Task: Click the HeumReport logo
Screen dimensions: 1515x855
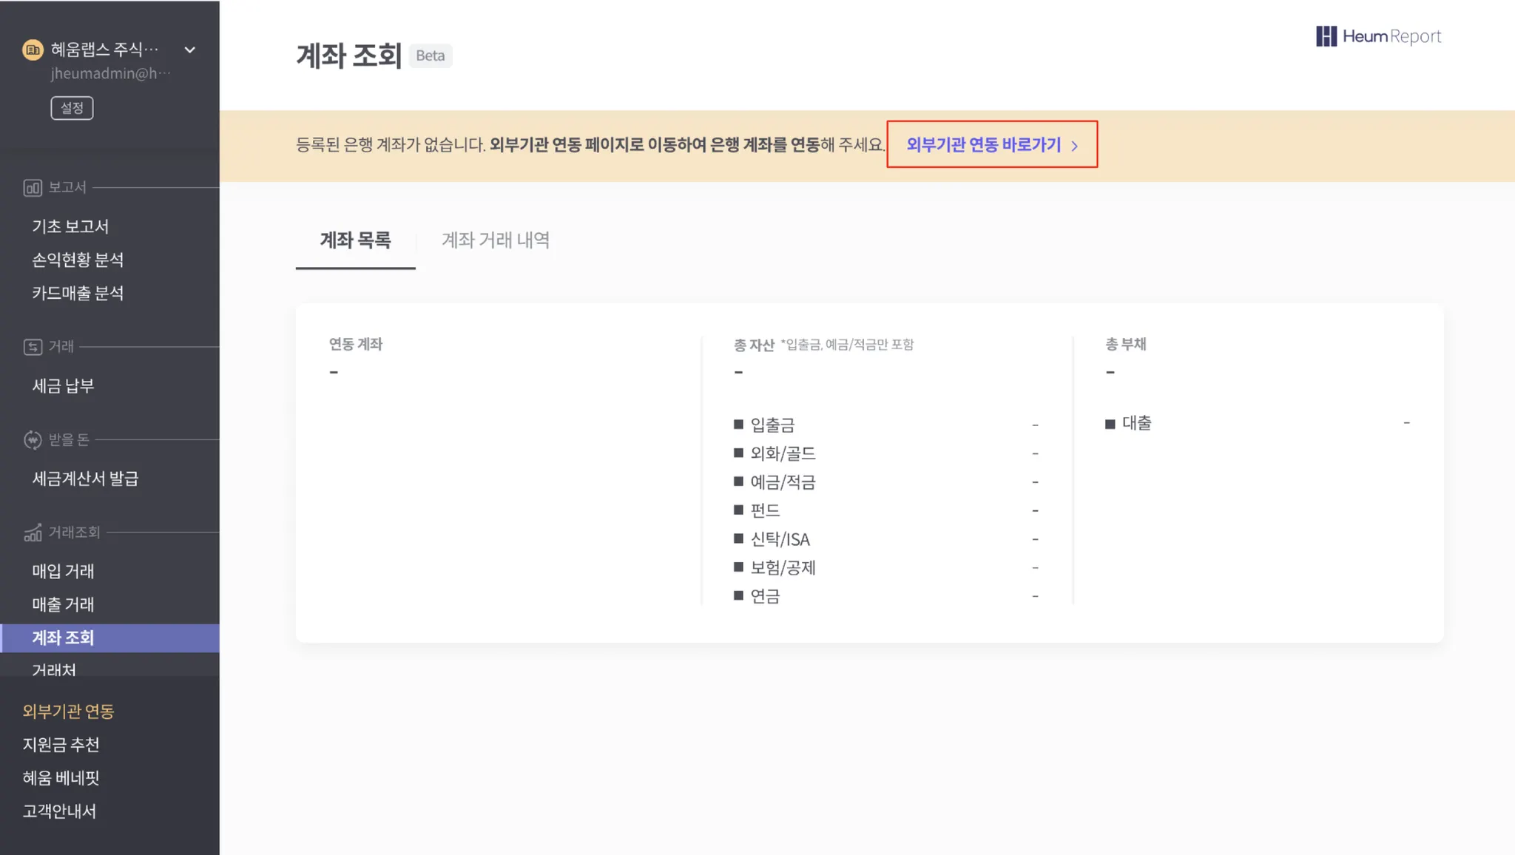Action: [x=1378, y=36]
